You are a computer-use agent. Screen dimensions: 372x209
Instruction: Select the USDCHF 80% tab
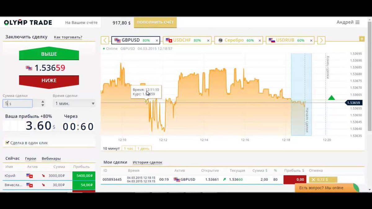tap(187, 40)
